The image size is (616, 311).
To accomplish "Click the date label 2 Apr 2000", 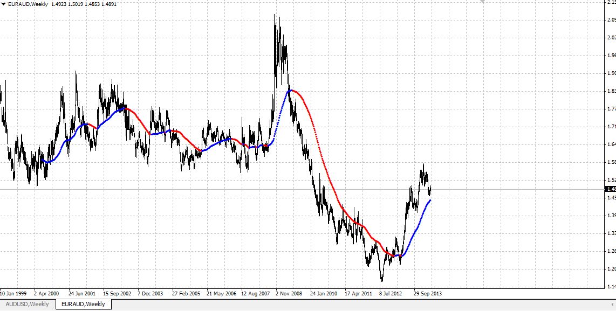I will (x=47, y=293).
